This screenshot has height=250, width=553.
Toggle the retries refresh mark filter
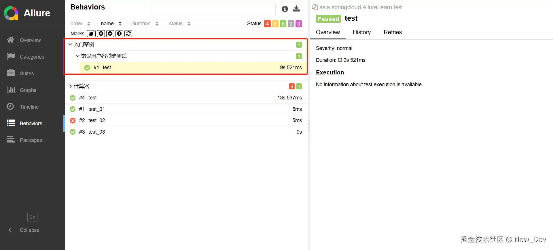[x=128, y=34]
